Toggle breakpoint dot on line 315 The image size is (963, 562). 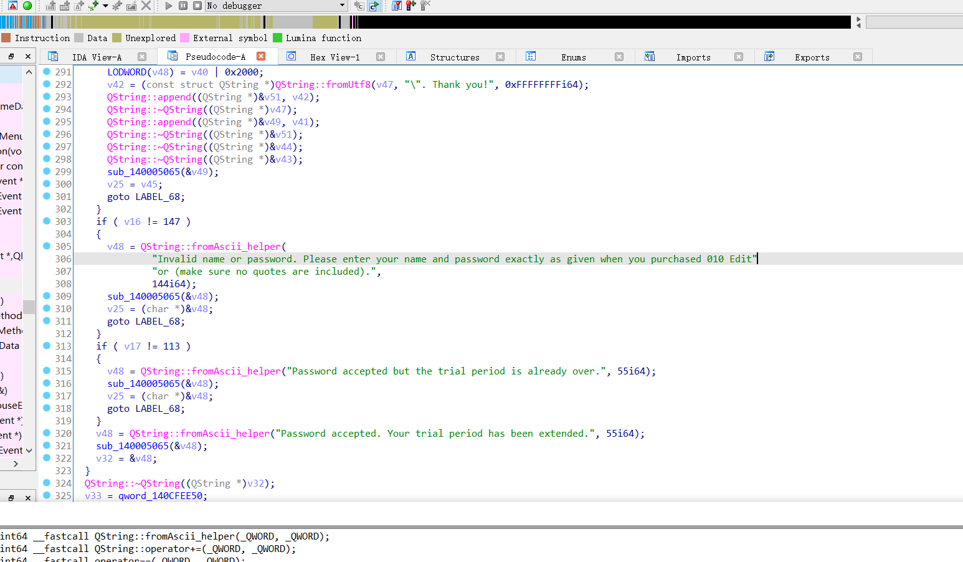pos(47,371)
